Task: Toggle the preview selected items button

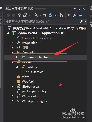Action: pyautogui.click(x=80, y=15)
